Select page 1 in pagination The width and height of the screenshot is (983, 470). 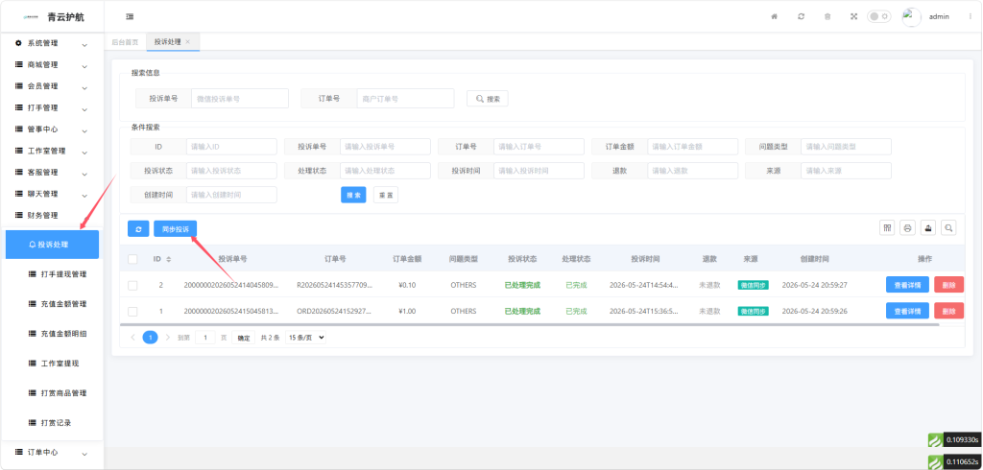click(x=150, y=337)
